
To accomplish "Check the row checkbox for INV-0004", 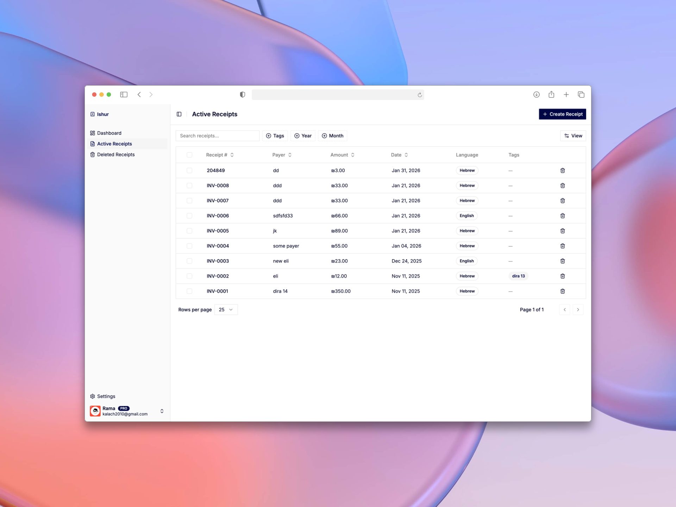I will point(190,246).
